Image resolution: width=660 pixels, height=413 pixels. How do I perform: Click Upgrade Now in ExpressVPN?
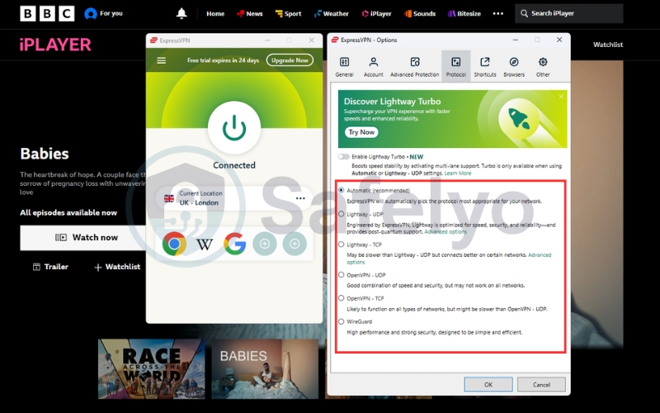pos(290,60)
